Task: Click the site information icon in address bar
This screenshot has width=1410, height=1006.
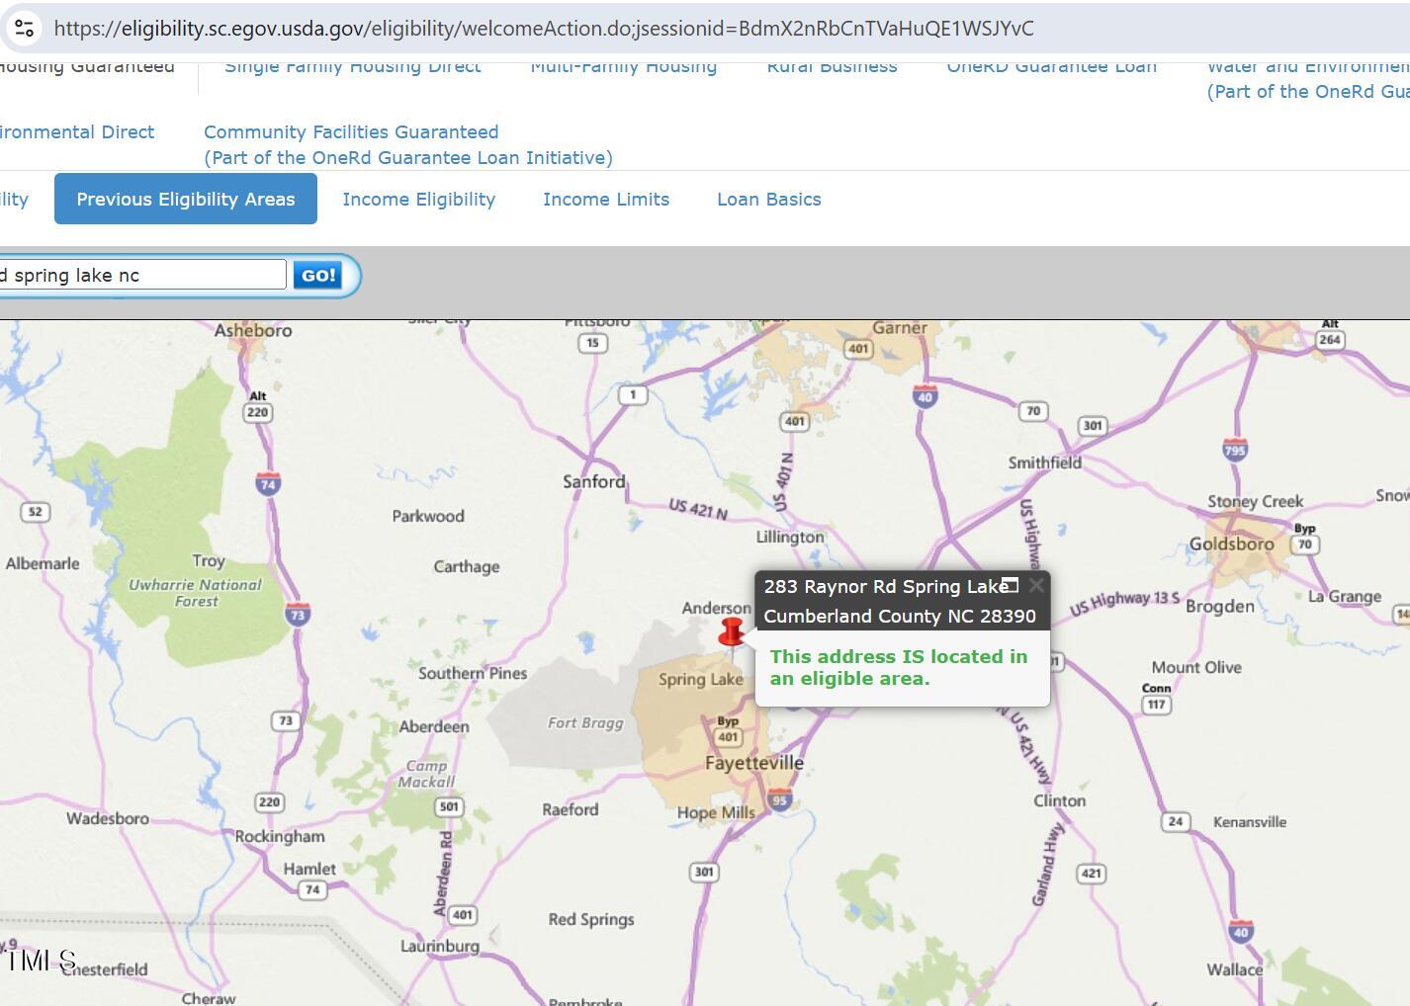Action: tap(25, 28)
